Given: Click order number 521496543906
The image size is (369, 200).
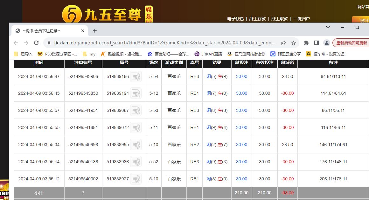Looking at the screenshot, I should (x=83, y=76).
